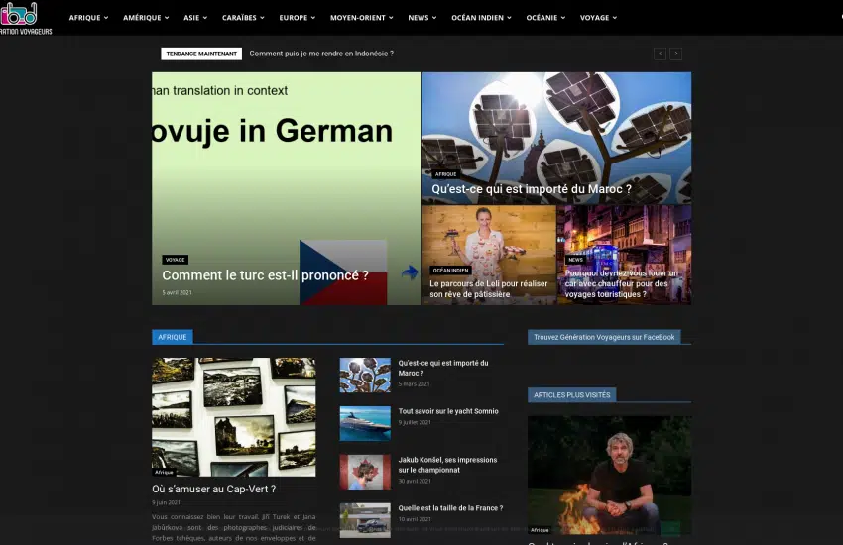843x545 pixels.
Task: Show next trending article arrow
Action: tap(675, 54)
